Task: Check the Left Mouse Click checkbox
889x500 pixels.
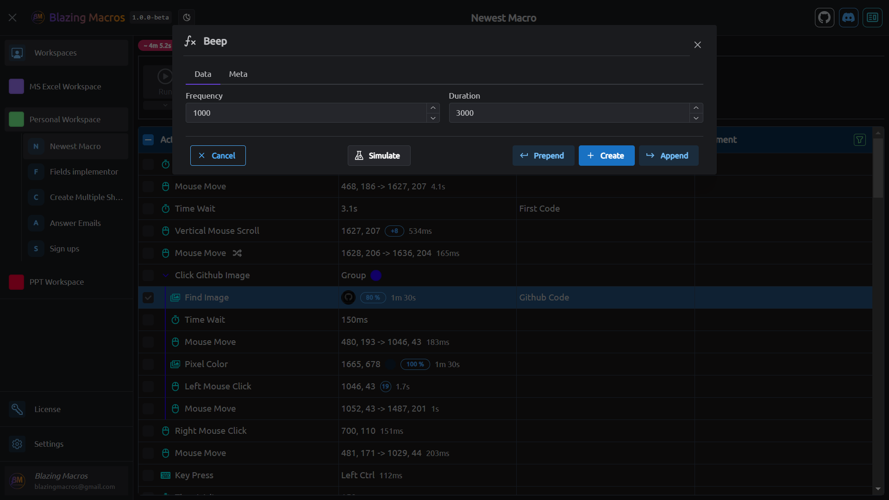Action: coord(148,387)
